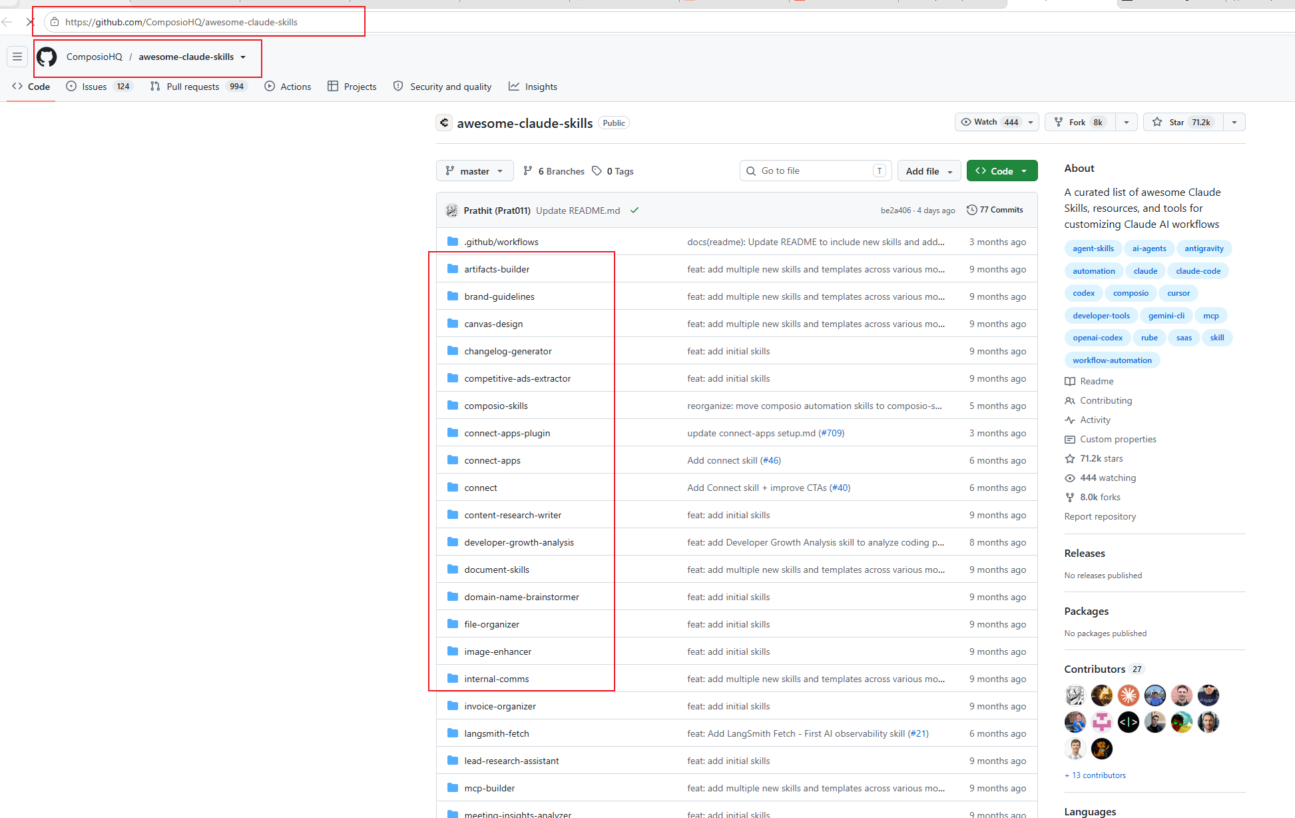Open the Custom properties link
The image size is (1295, 818).
tap(1111, 439)
